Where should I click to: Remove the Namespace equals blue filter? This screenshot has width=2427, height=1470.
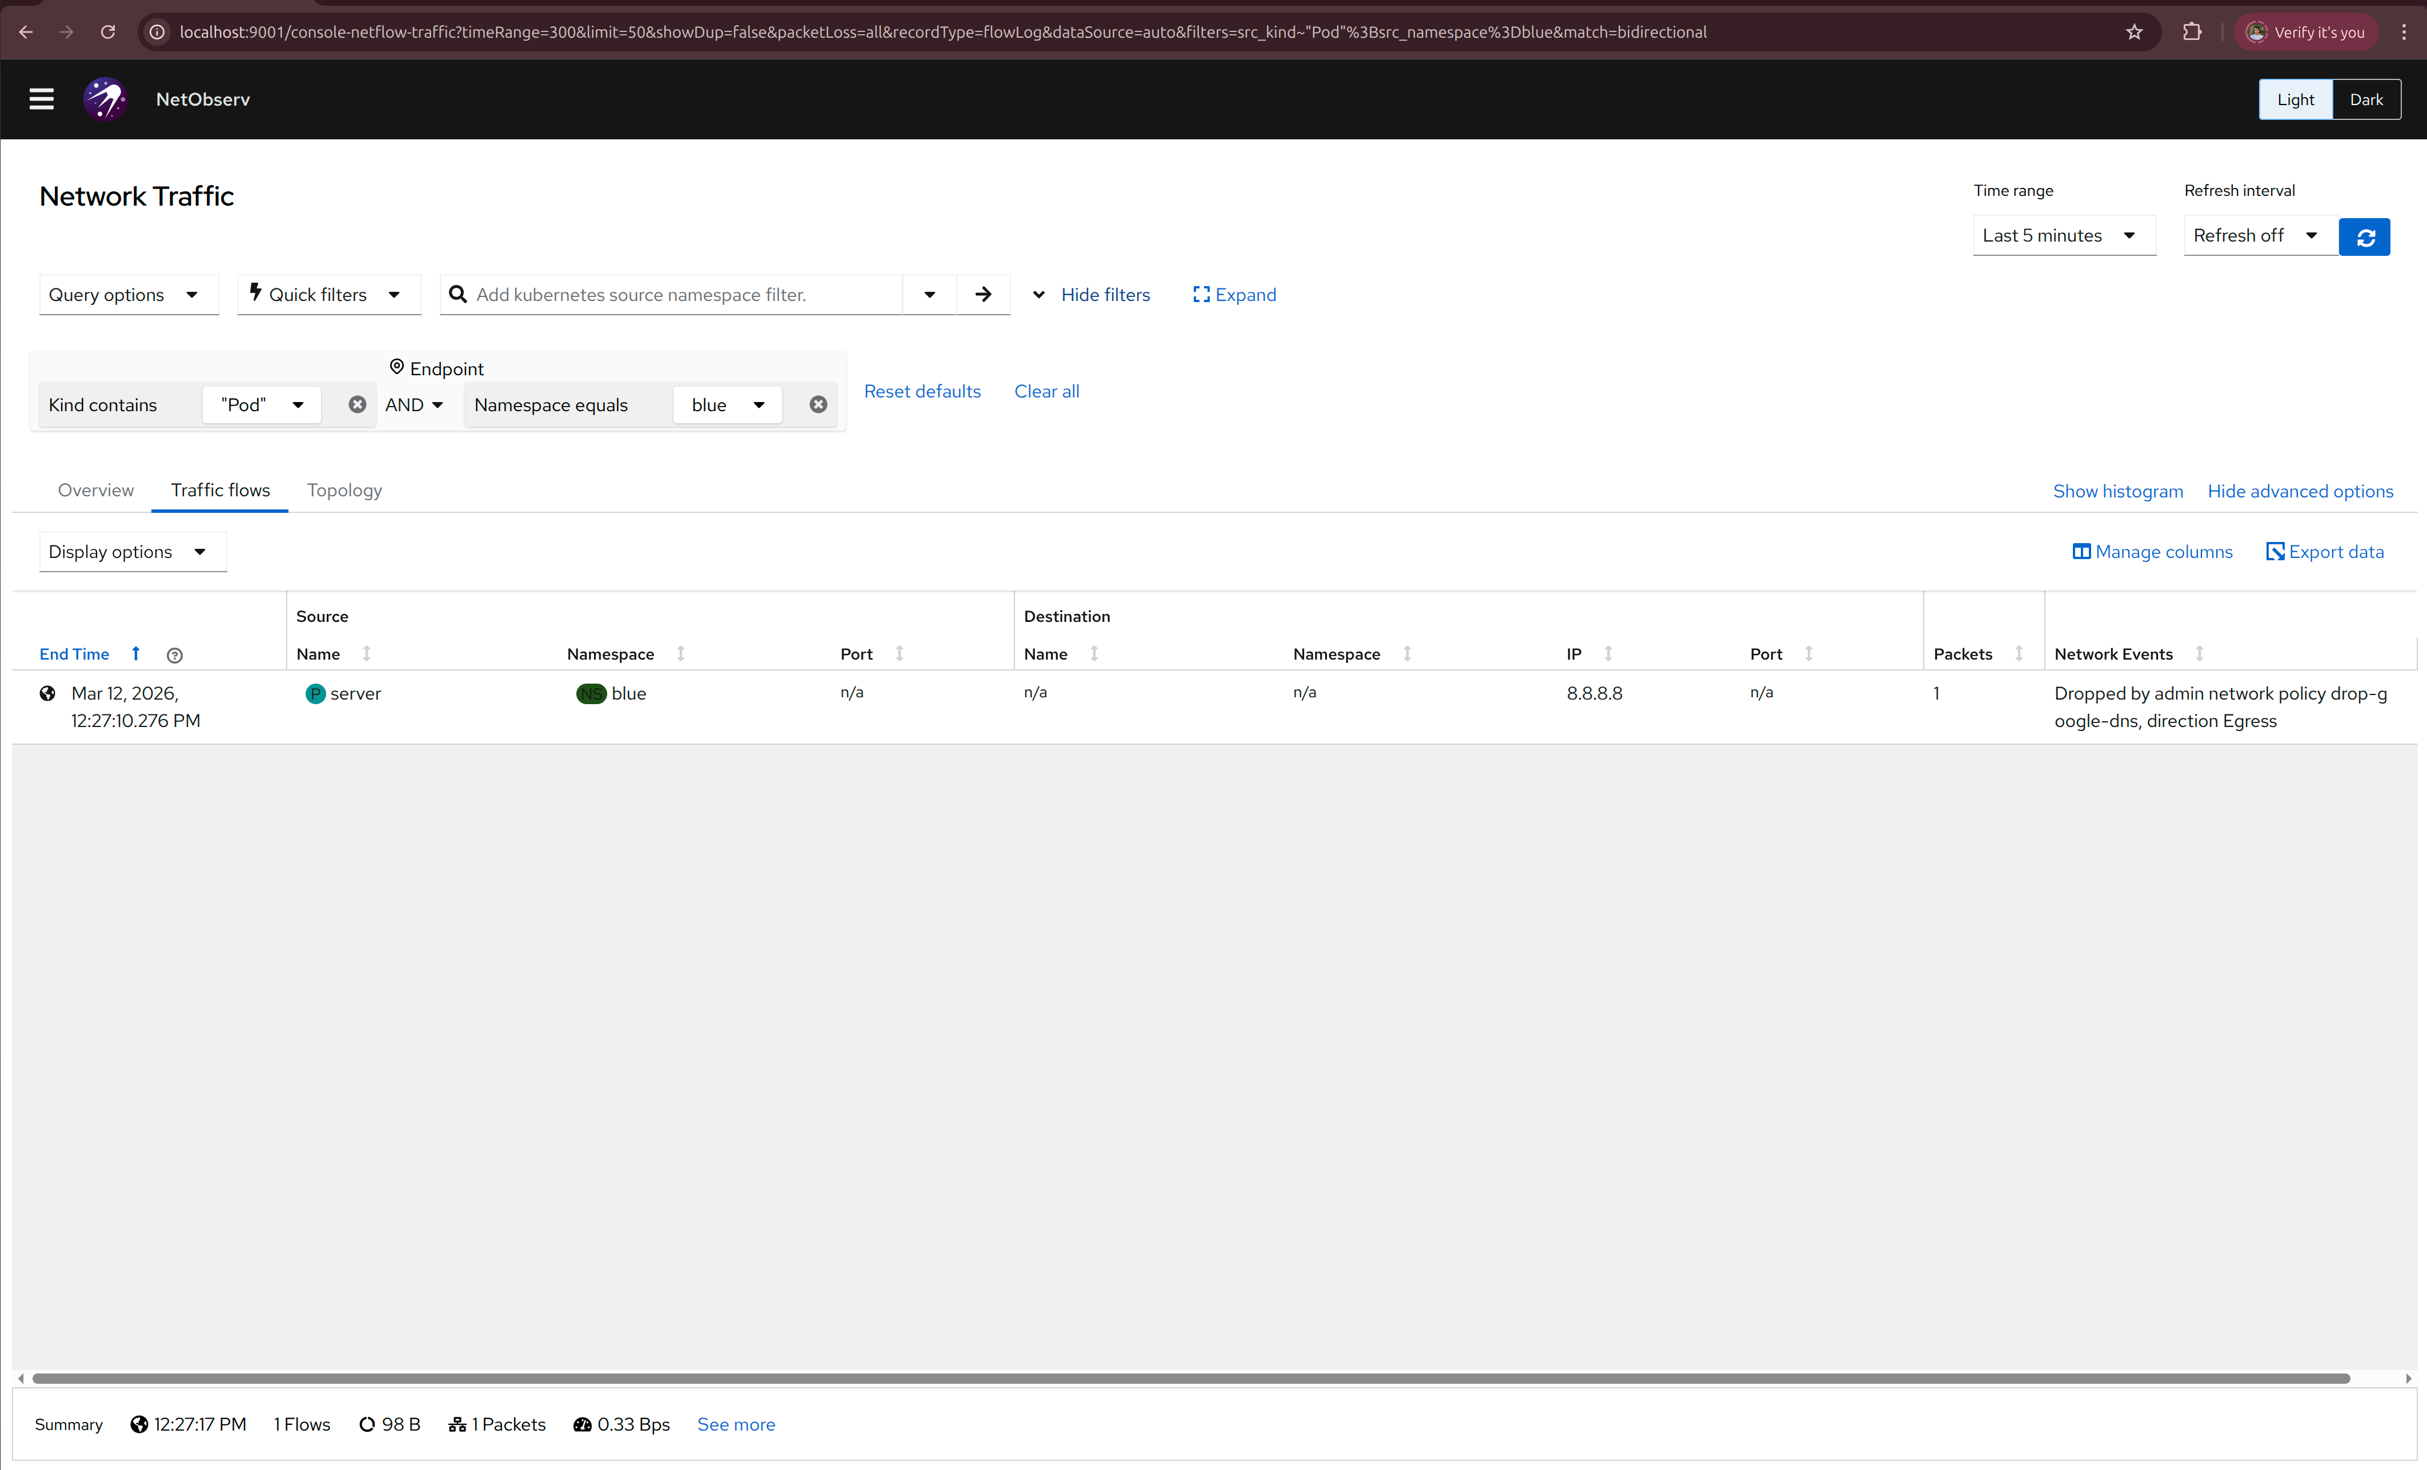[x=817, y=405]
